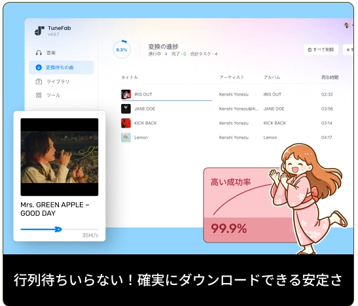Screen dimensions: 358x306
Task: Click the headphones icon beside 音楽
Action: pos(39,53)
